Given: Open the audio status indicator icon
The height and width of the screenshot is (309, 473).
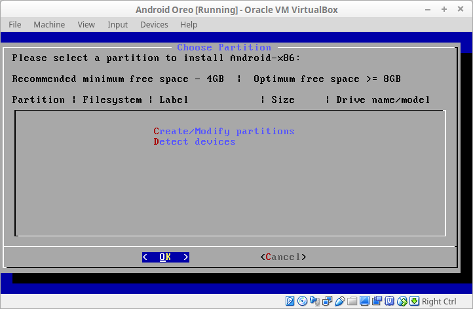Looking at the screenshot, I should (314, 301).
